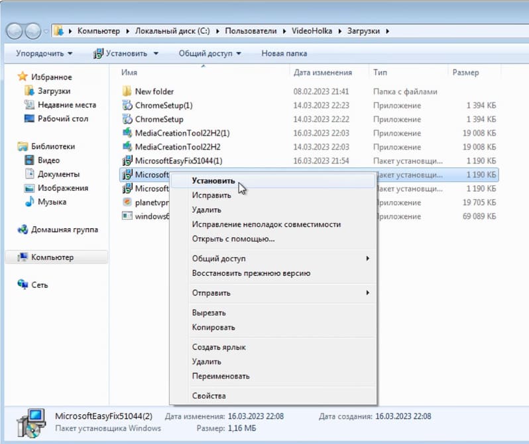529x444 pixels.
Task: Choose Копировать from the context menu
Action: (274, 327)
